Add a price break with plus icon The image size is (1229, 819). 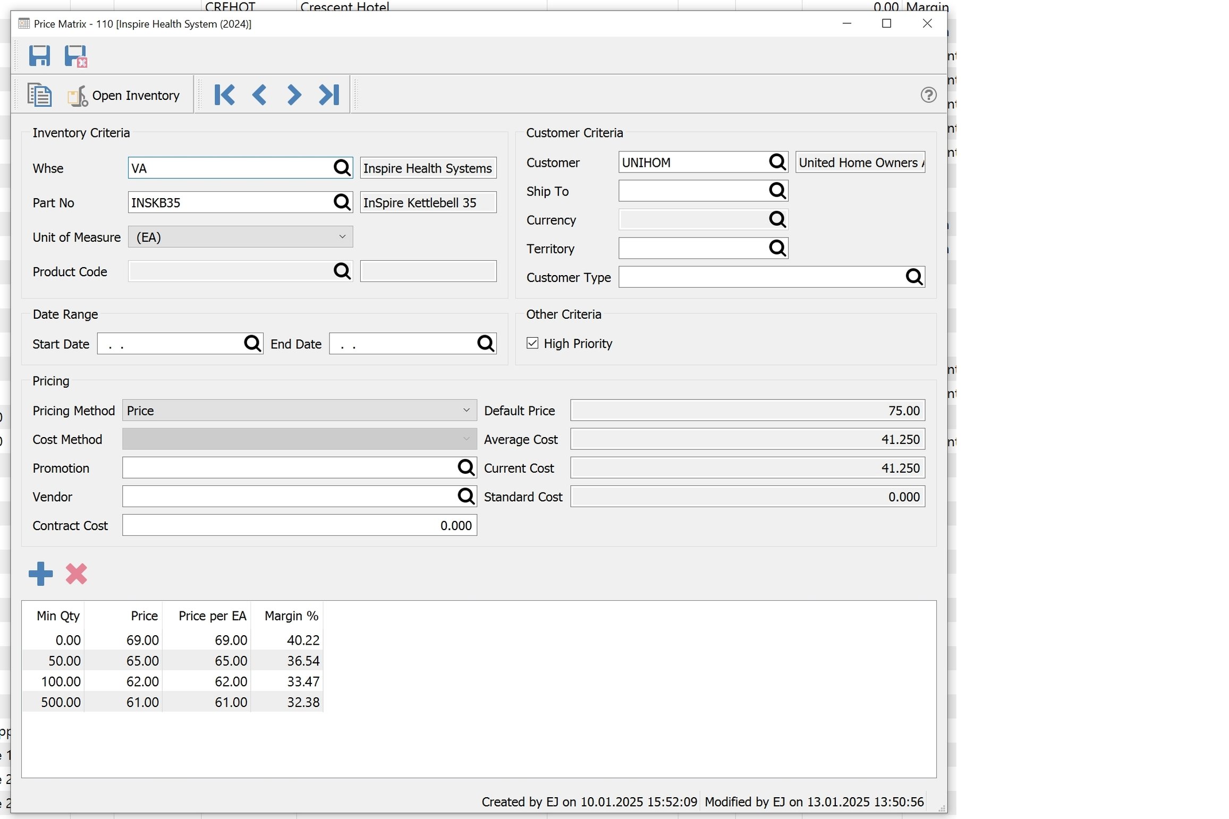pyautogui.click(x=40, y=574)
